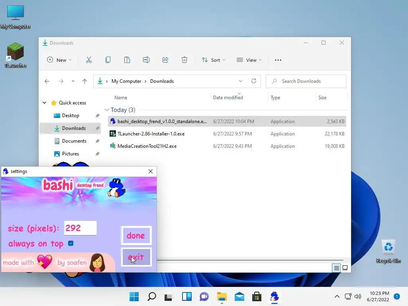Select the TLauncher desktop shortcut
The height and width of the screenshot is (306, 408).
pyautogui.click(x=16, y=55)
